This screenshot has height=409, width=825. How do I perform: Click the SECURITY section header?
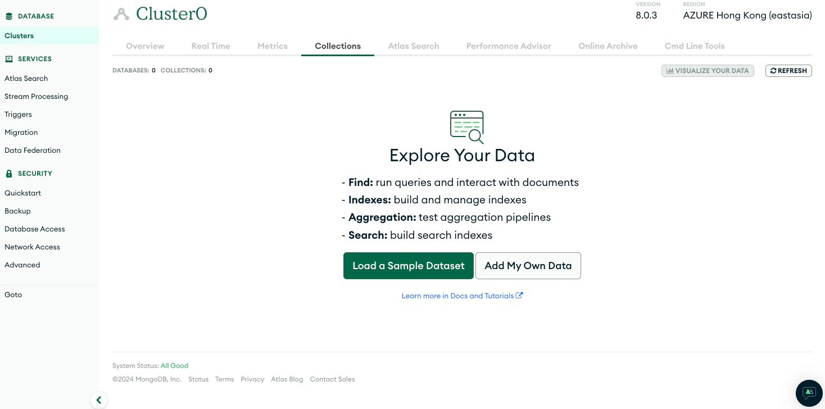tap(35, 174)
